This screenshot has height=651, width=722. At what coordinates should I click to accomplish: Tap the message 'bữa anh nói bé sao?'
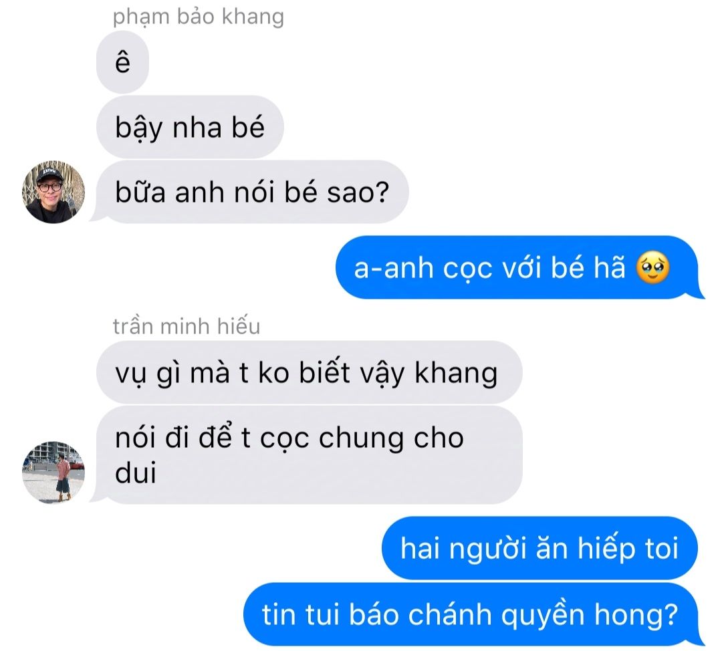[x=252, y=192]
